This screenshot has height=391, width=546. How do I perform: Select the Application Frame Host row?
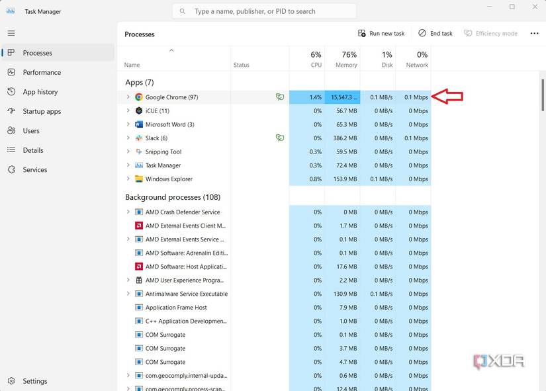point(275,308)
